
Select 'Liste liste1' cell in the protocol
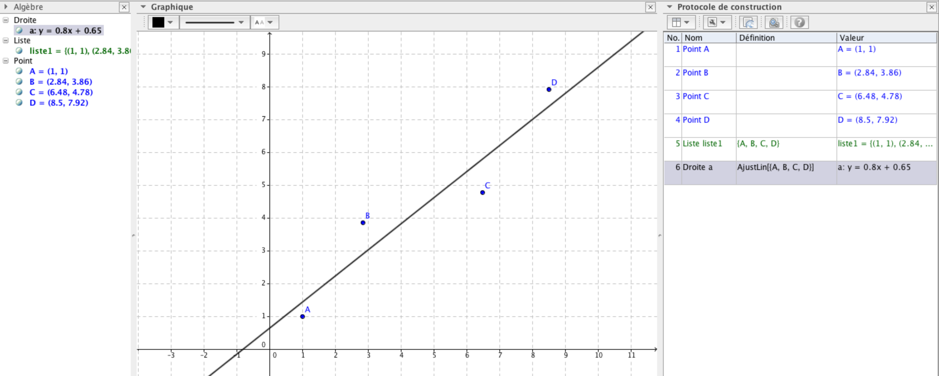(709, 149)
